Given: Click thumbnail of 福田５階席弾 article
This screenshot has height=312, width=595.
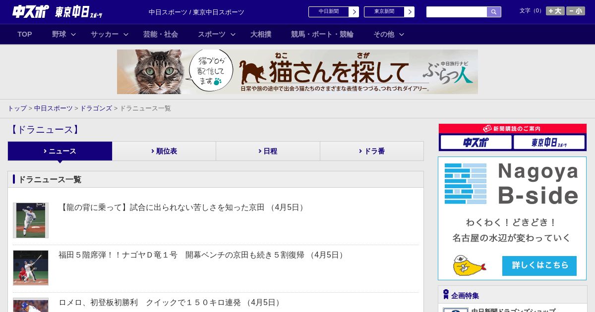Looking at the screenshot, I should tap(31, 268).
